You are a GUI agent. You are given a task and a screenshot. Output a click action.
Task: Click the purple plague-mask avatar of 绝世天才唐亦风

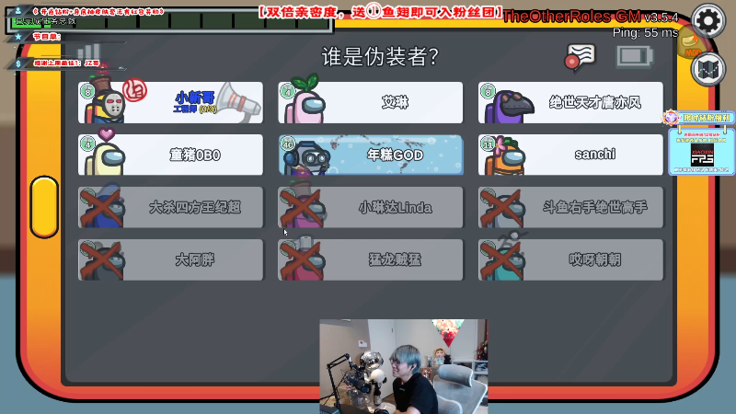[509, 107]
